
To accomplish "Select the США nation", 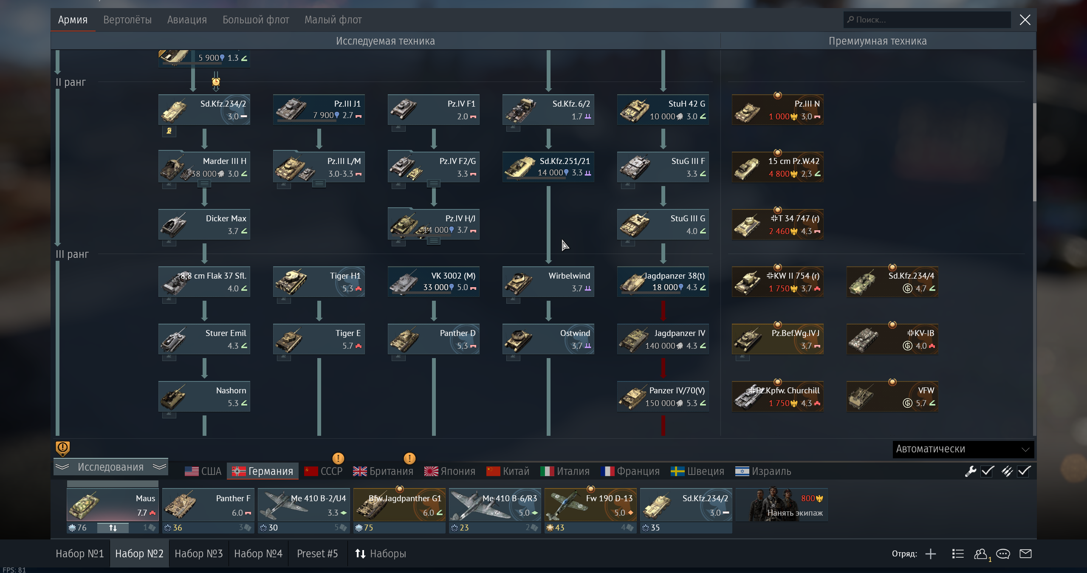I will click(x=203, y=471).
